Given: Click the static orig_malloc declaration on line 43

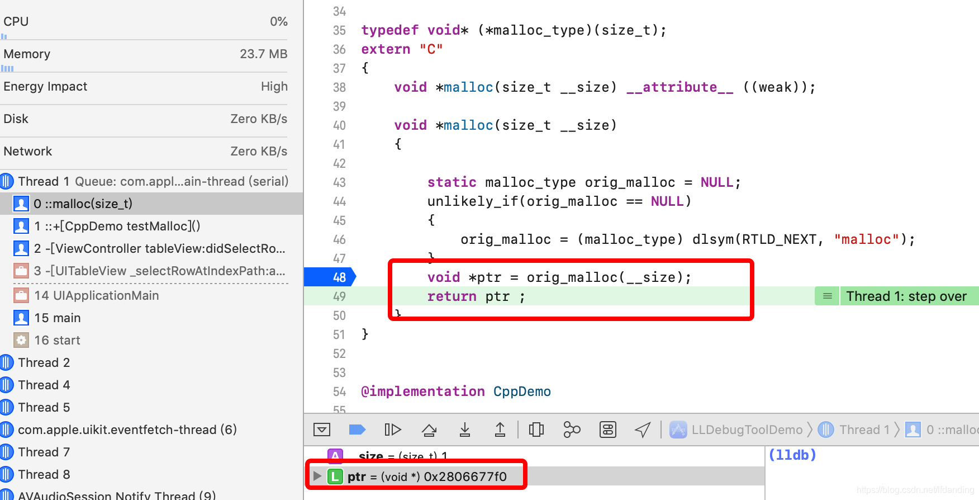Looking at the screenshot, I should point(584,182).
